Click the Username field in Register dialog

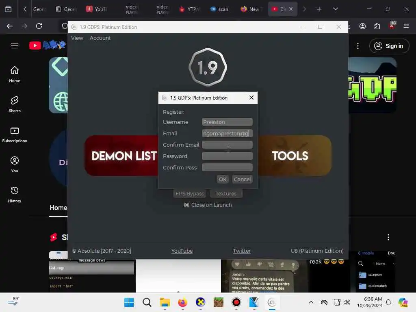coord(227,122)
